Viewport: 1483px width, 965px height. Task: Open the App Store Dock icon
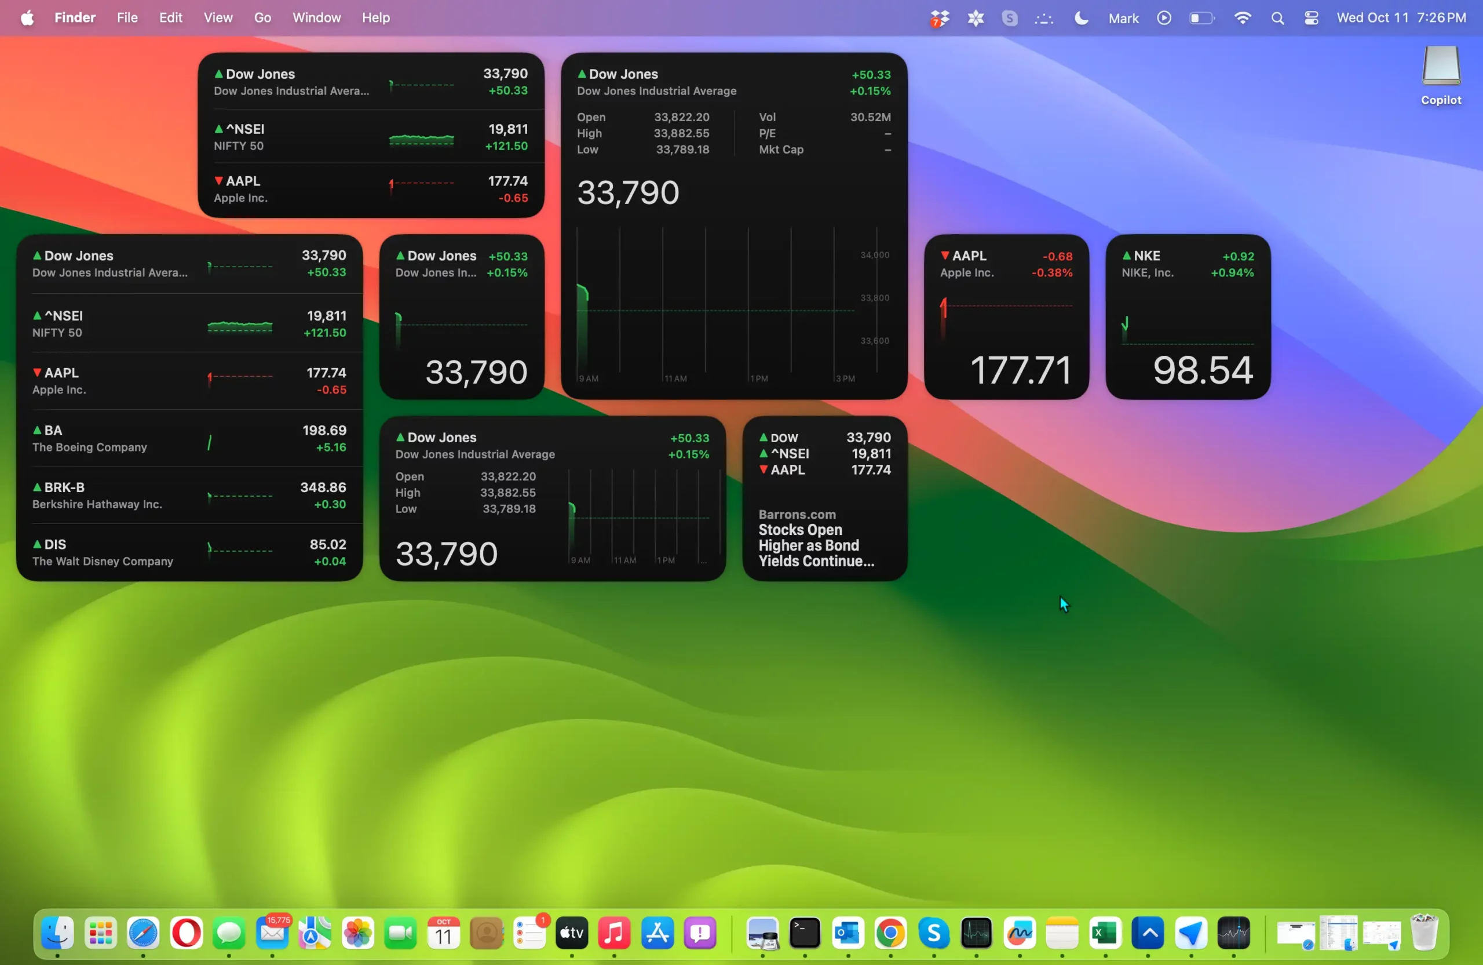658,933
